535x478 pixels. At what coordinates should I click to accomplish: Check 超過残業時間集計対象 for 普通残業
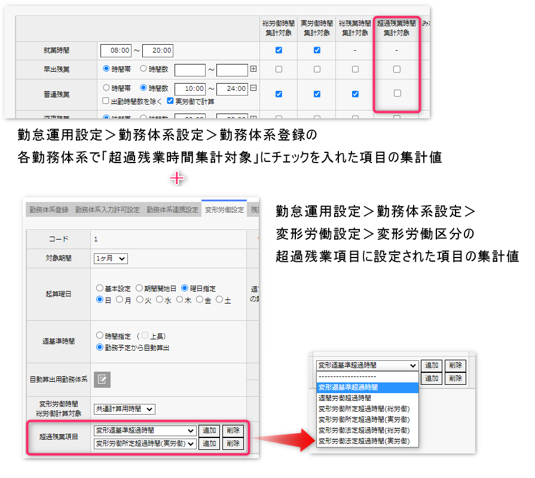click(x=397, y=93)
